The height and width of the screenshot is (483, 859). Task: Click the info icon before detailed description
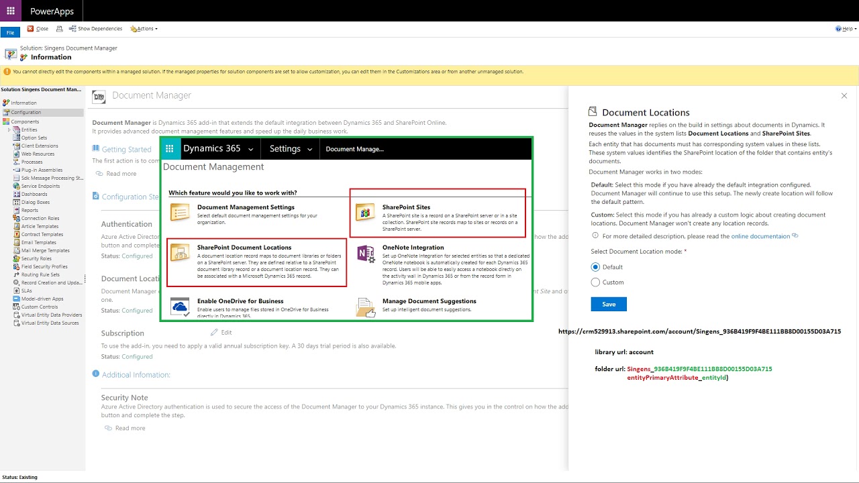pyautogui.click(x=595, y=235)
